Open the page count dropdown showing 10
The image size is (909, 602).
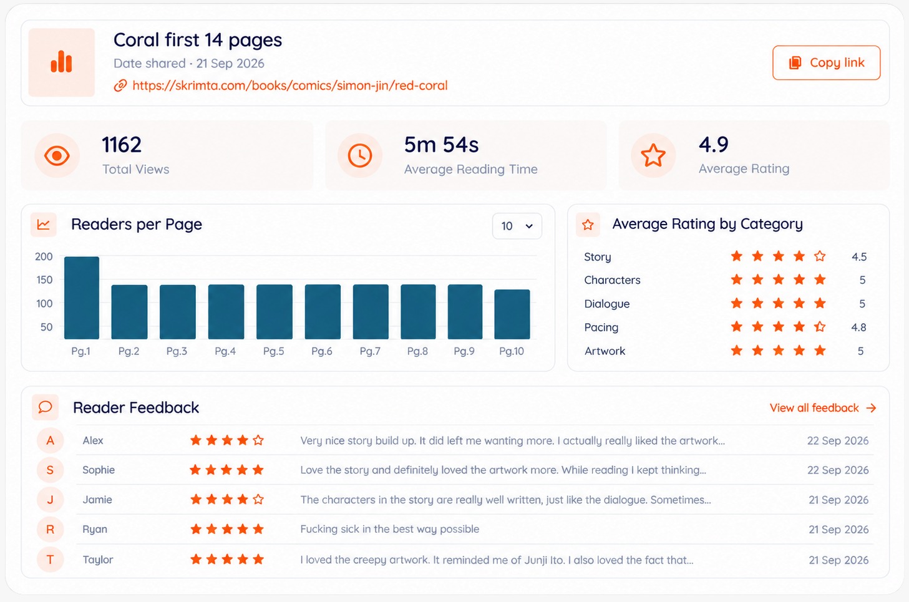tap(517, 226)
